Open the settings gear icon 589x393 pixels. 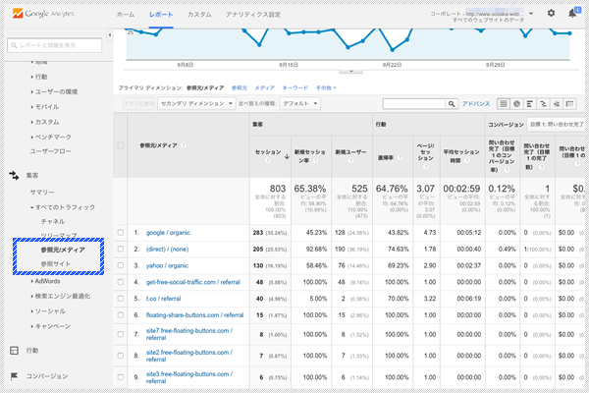[551, 13]
